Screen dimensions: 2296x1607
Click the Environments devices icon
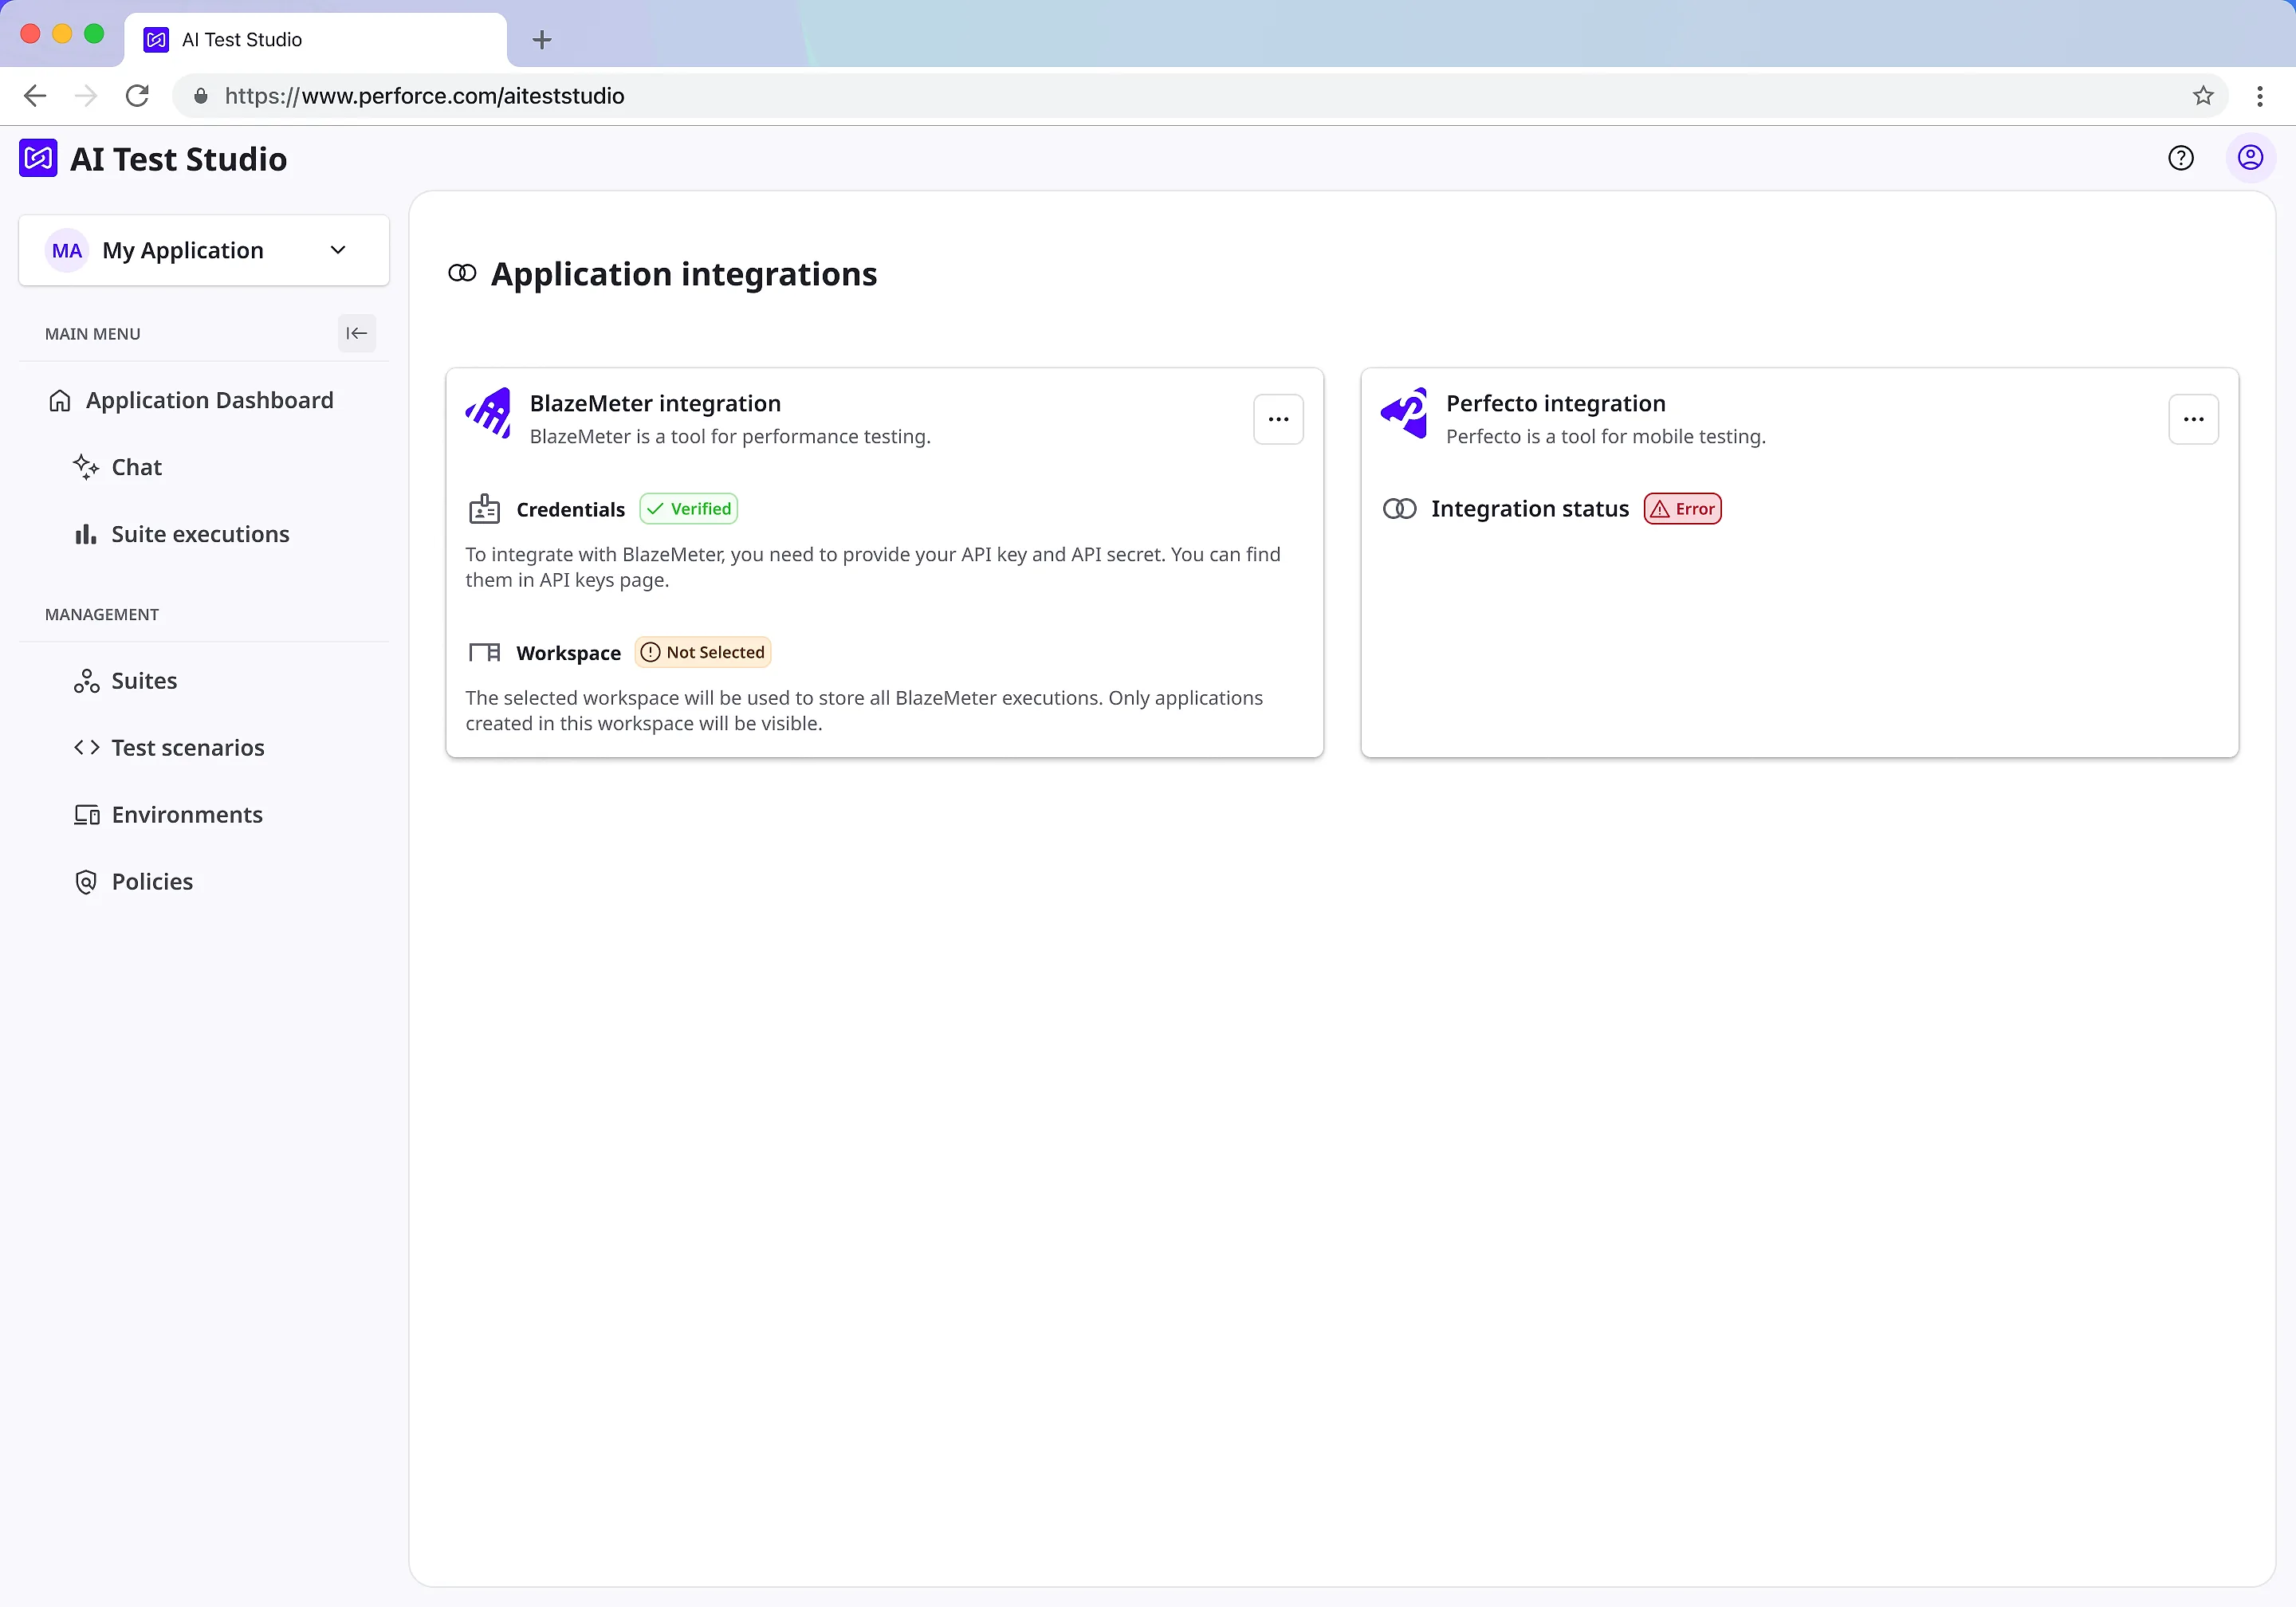86,815
